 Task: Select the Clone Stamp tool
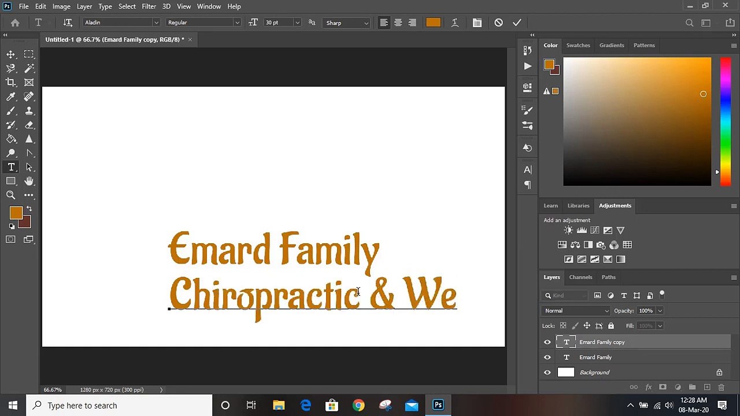tap(29, 111)
